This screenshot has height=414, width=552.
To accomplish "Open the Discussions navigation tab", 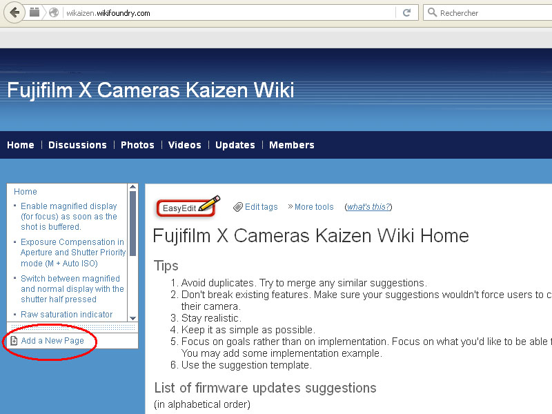I will tap(77, 145).
